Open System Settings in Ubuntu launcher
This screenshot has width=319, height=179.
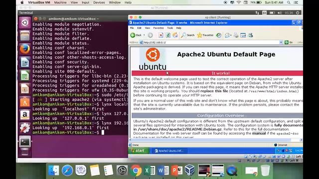(x=25, y=128)
